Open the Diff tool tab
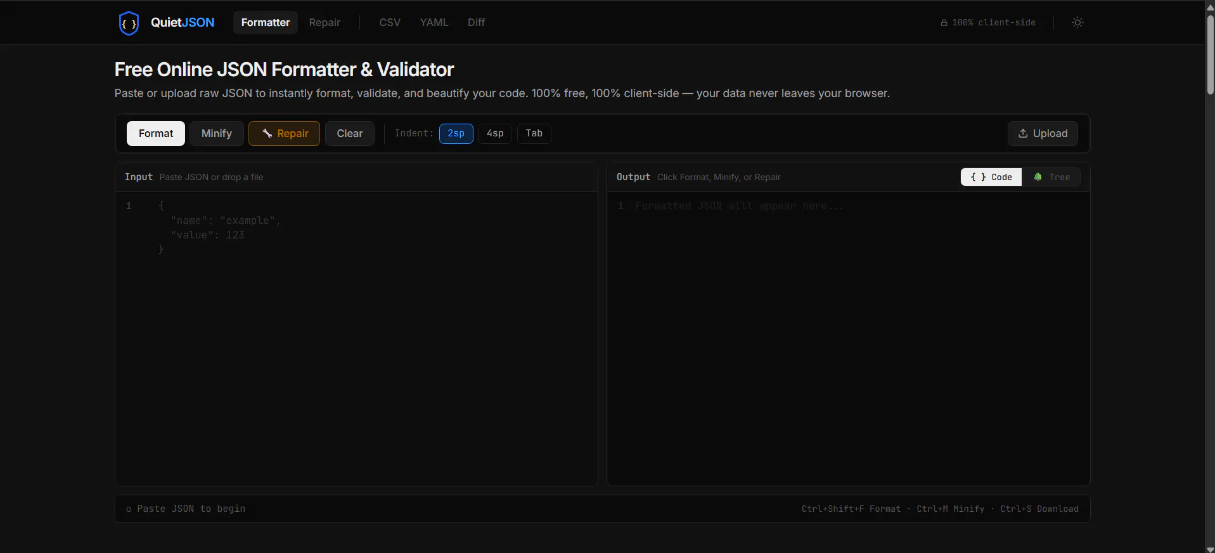This screenshot has height=553, width=1215. 476,22
